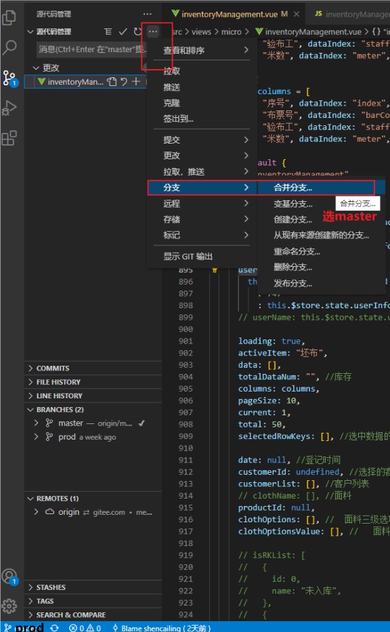Open the Accounts menu icon
Screen dimensions: 390x632
coord(9,576)
